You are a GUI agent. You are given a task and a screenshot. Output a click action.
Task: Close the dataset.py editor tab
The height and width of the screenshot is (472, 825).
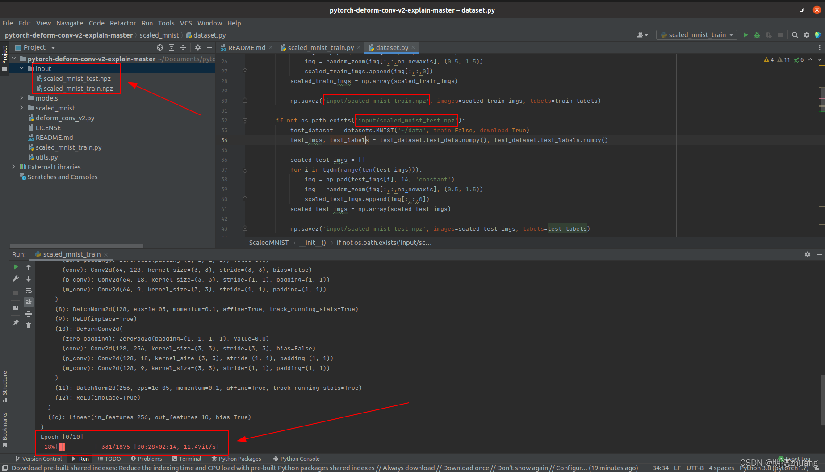pos(414,47)
